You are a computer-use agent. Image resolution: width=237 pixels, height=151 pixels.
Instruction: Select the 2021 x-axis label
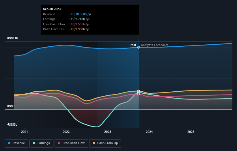click(25, 132)
